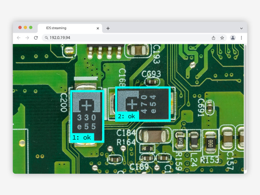Open the browser three-dot menu
260x195 pixels.
click(x=241, y=38)
